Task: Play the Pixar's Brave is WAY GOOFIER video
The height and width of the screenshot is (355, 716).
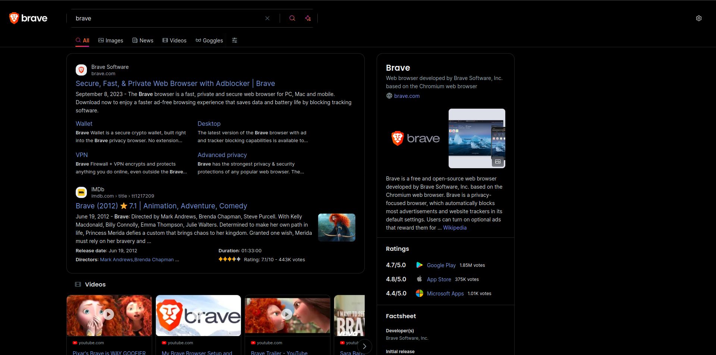Action: click(x=109, y=314)
